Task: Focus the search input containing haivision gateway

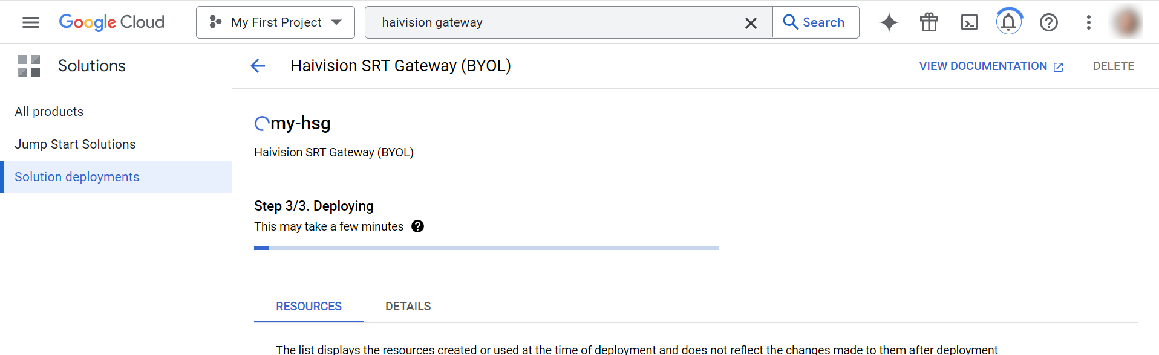Action: pos(557,22)
